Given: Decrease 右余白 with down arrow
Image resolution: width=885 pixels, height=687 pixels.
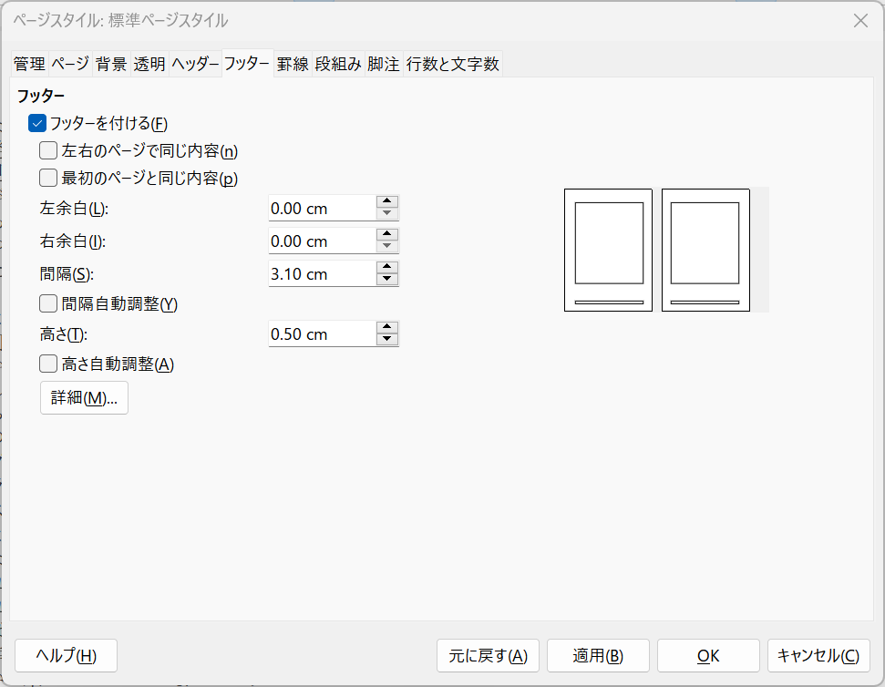Looking at the screenshot, I should click(x=387, y=247).
